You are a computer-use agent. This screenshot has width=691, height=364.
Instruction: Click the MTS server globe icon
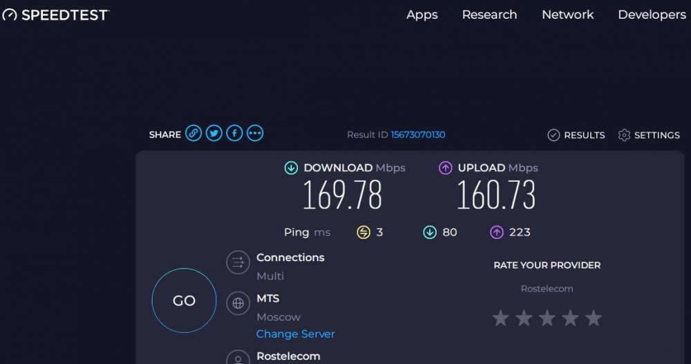[x=238, y=303]
